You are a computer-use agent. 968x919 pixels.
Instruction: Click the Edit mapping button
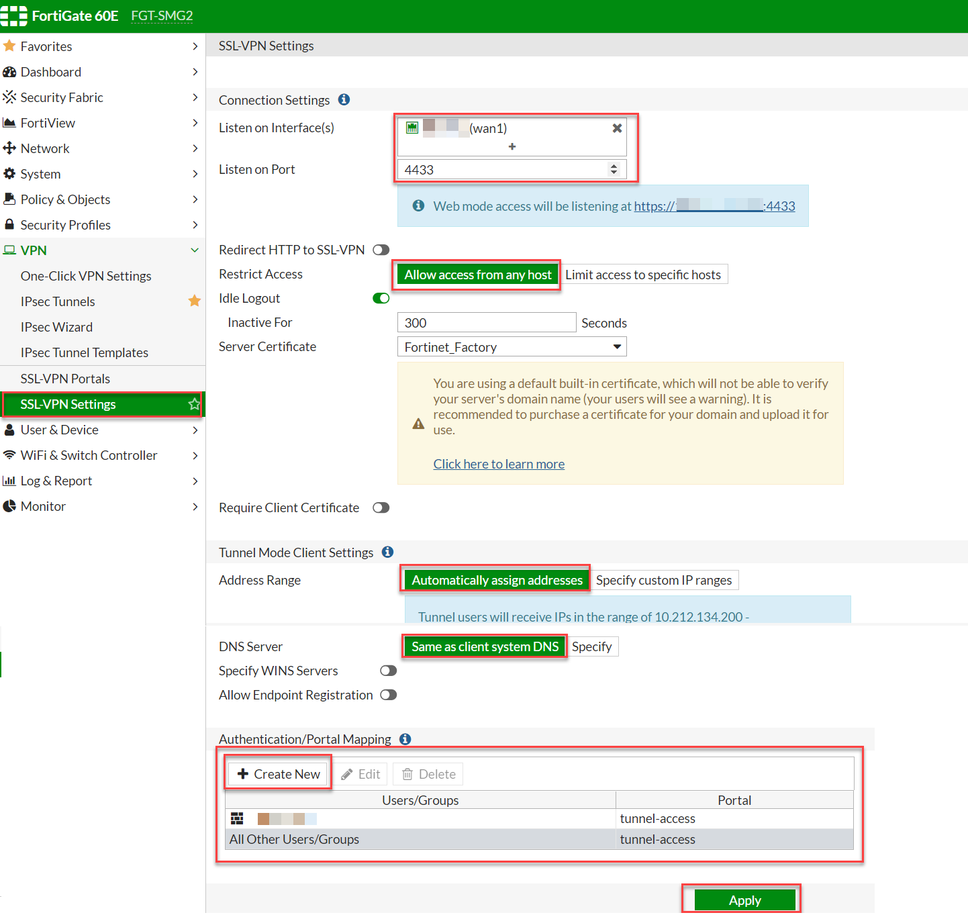(x=360, y=774)
